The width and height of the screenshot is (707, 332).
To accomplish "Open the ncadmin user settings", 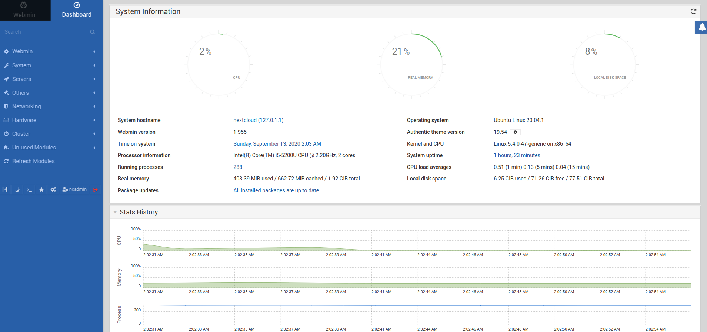I will pos(74,189).
